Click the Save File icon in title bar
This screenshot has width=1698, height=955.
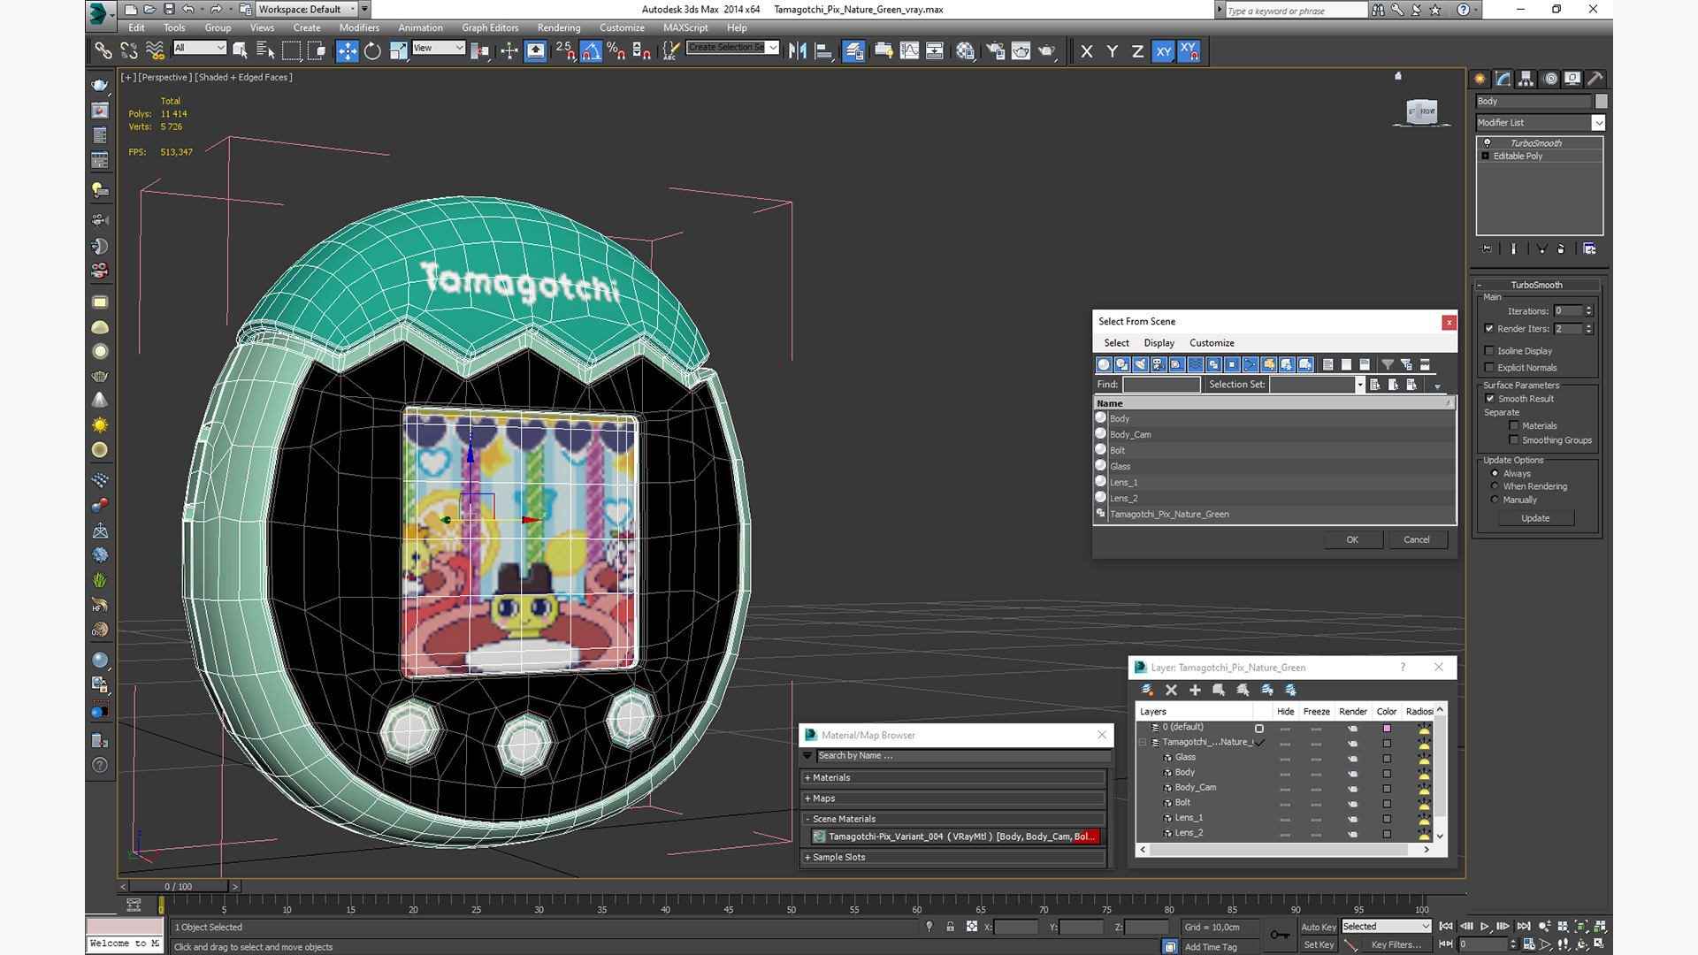tap(168, 10)
